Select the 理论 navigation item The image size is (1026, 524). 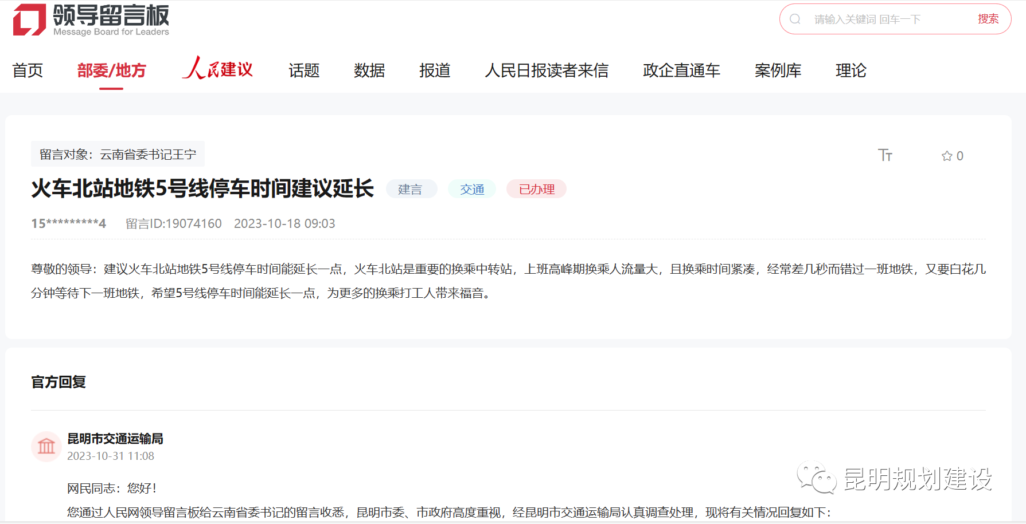point(851,70)
